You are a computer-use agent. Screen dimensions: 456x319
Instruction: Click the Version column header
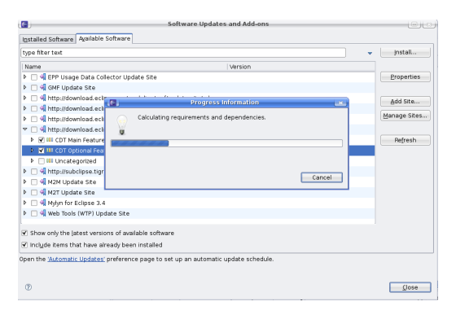(x=301, y=67)
